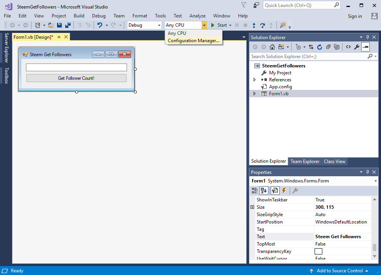Click the Show All Files icon
The width and height of the screenshot is (381, 275).
(x=337, y=47)
